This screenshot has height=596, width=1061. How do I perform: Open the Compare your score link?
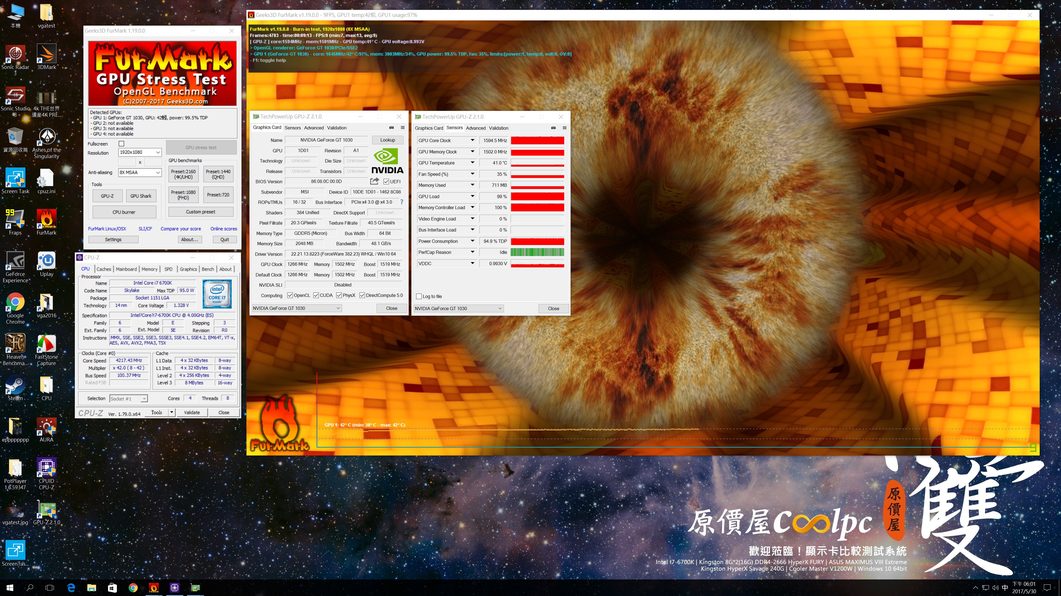pos(181,229)
